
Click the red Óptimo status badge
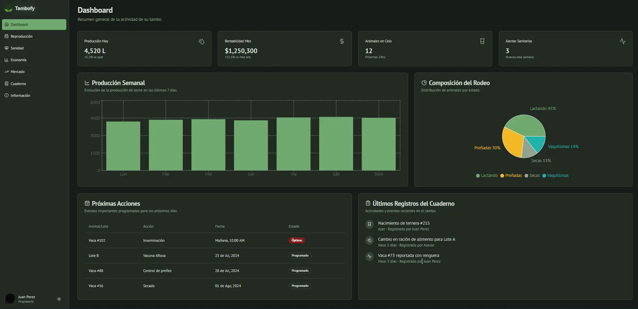(297, 240)
